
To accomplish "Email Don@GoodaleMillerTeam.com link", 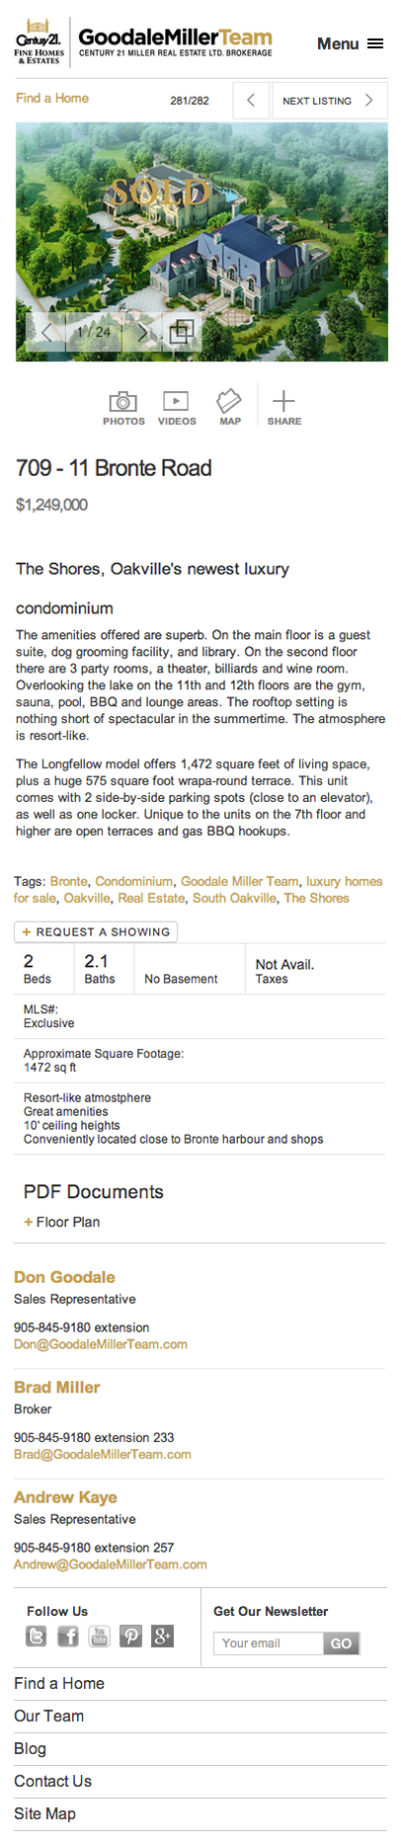I will point(101,1344).
